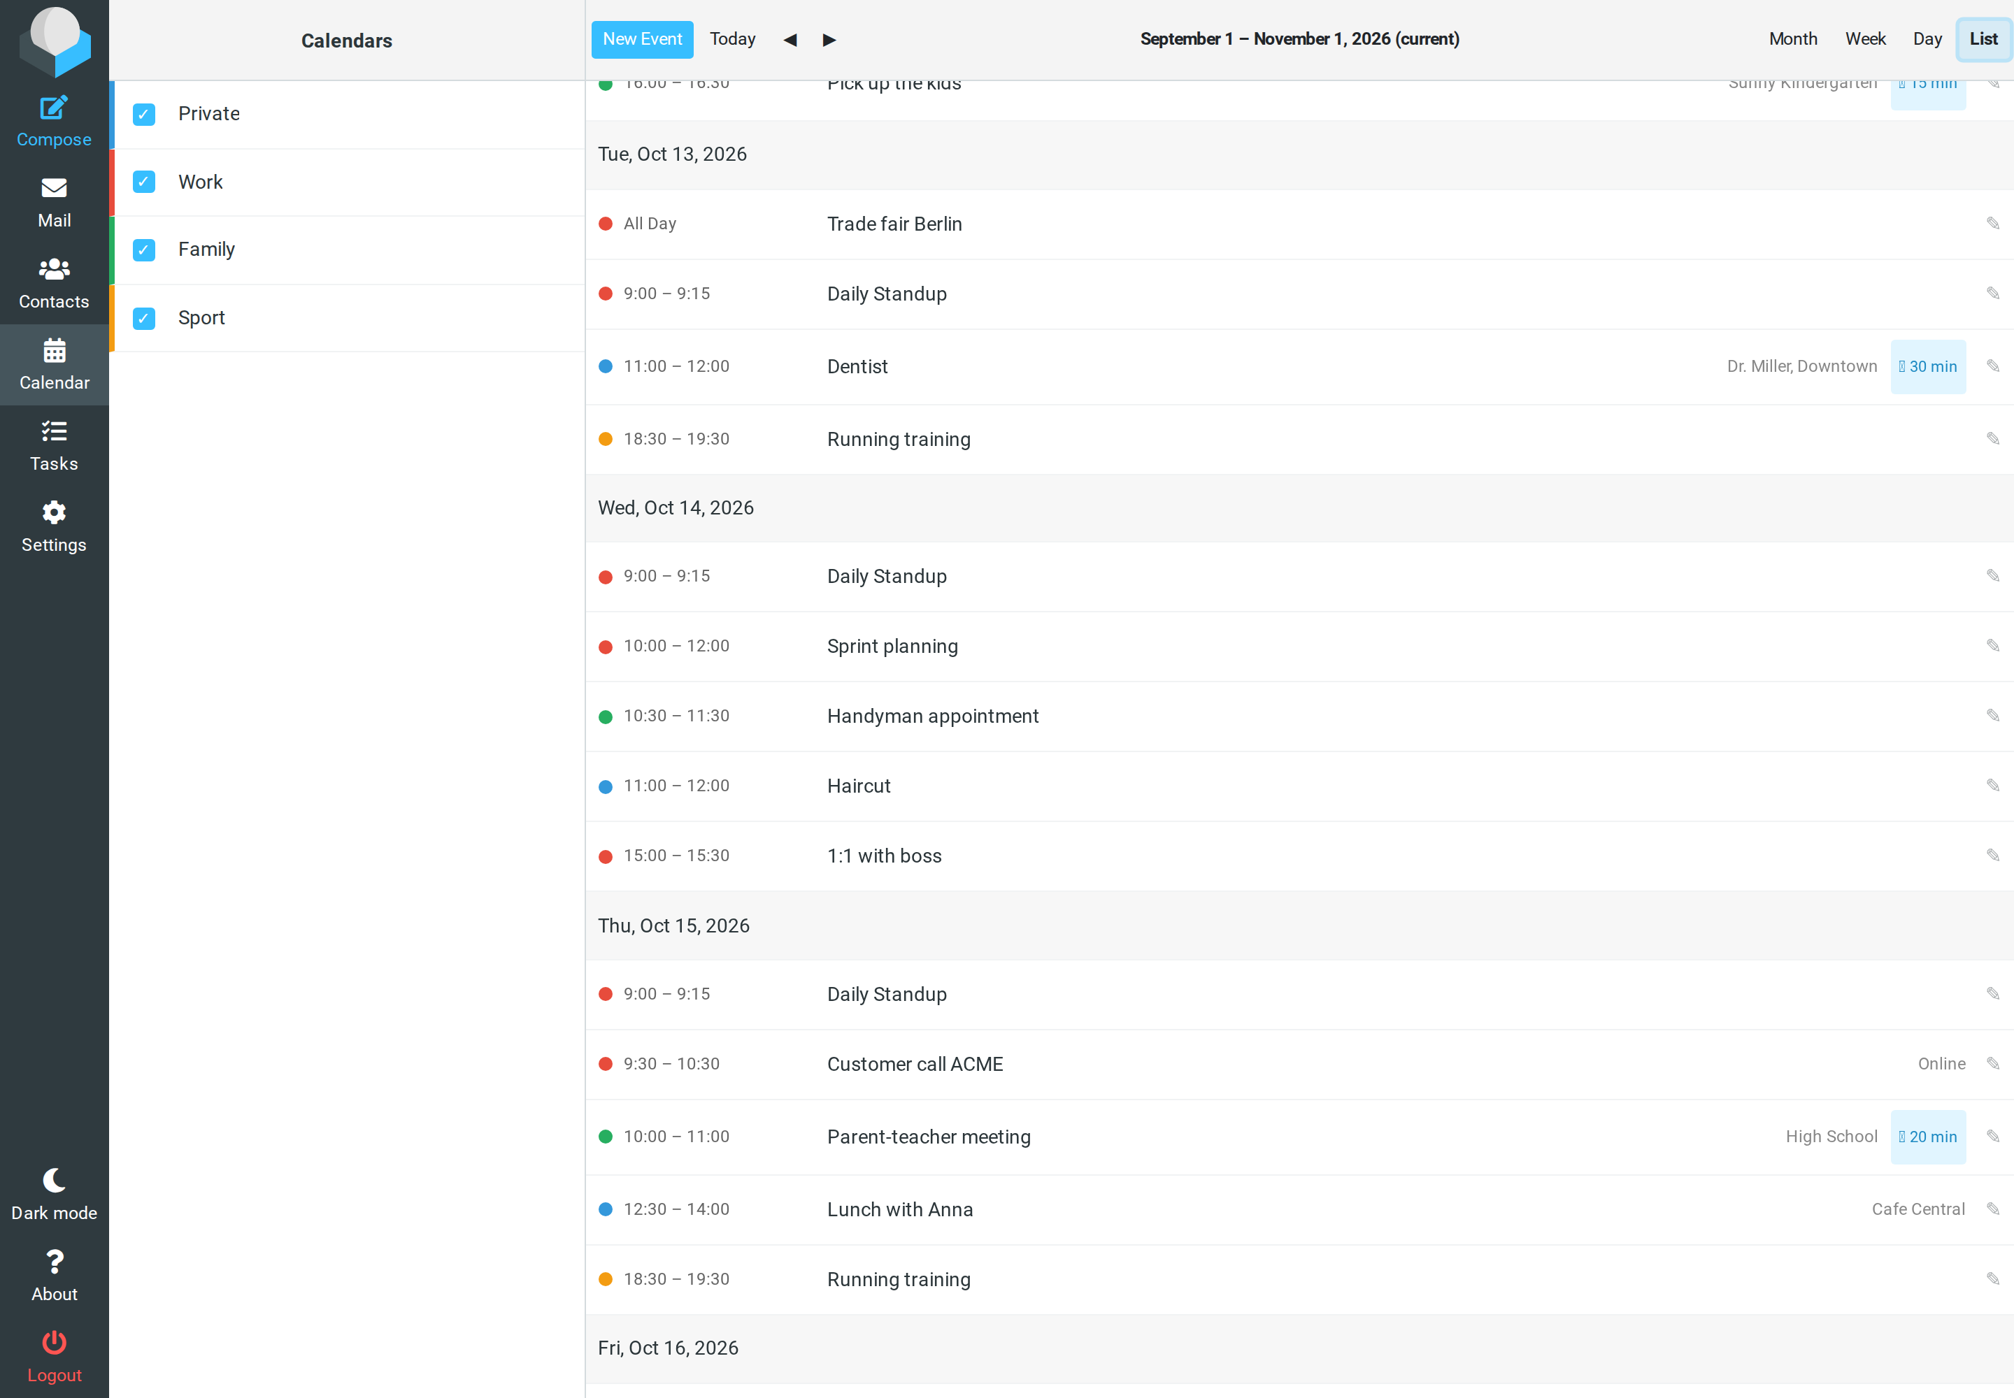Click the 30 min reminder on Dentist
This screenshot has height=1398, width=2014.
(1928, 367)
